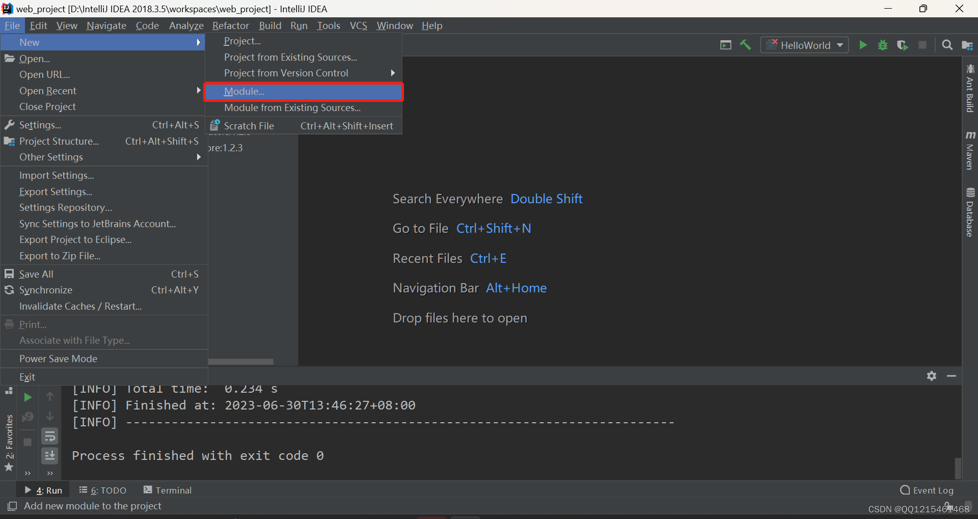Click the Stop icon in Run panel gutter
This screenshot has width=978, height=519.
[x=28, y=442]
